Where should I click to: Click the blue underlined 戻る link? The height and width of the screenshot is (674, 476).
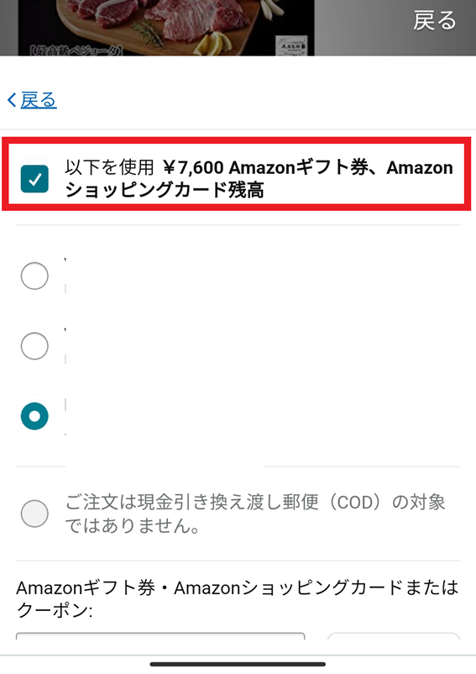tap(39, 100)
